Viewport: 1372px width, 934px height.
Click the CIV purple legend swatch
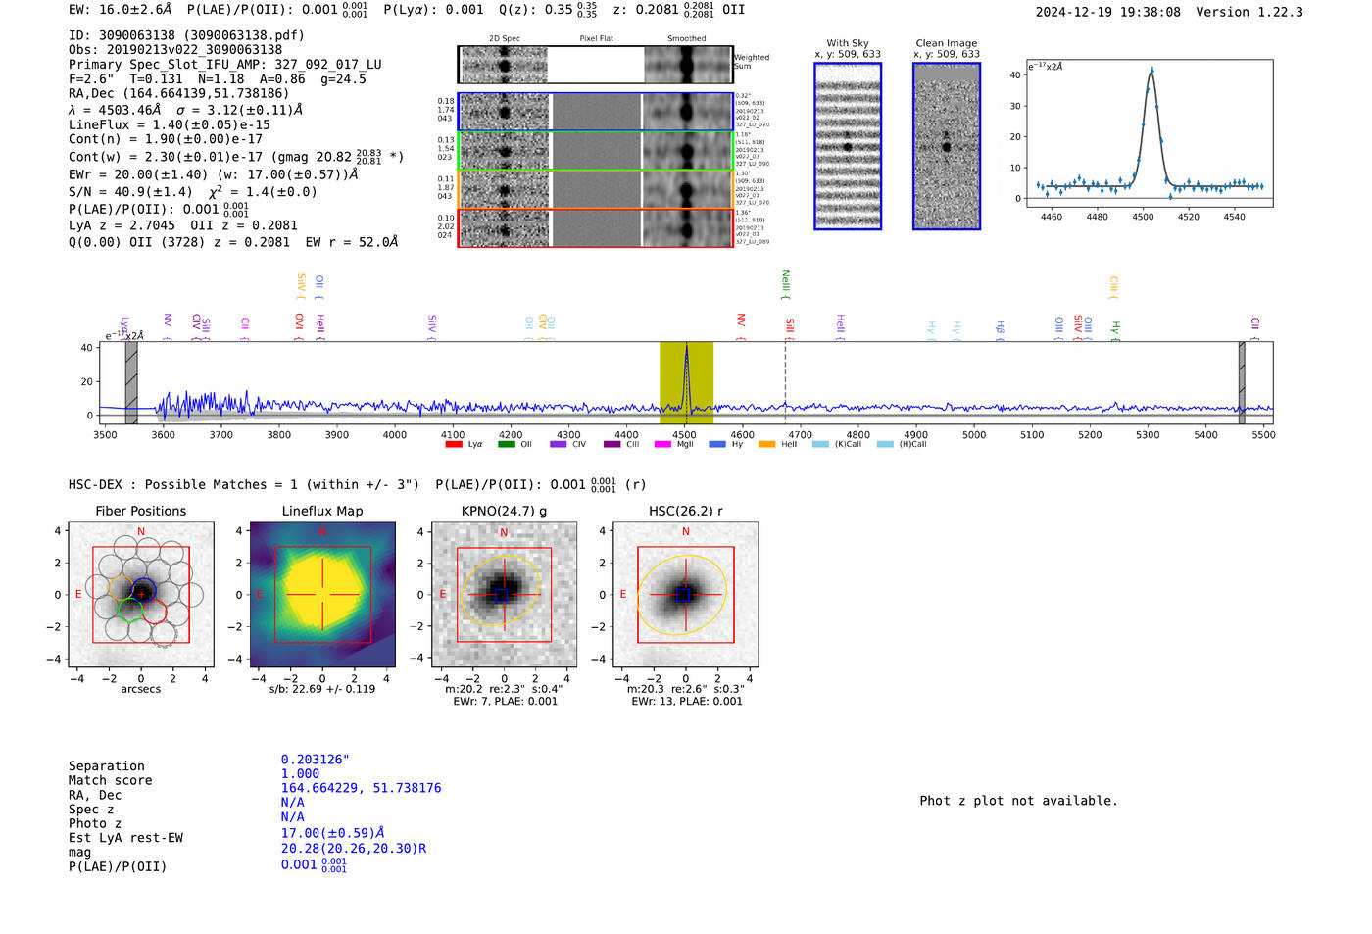tap(559, 444)
